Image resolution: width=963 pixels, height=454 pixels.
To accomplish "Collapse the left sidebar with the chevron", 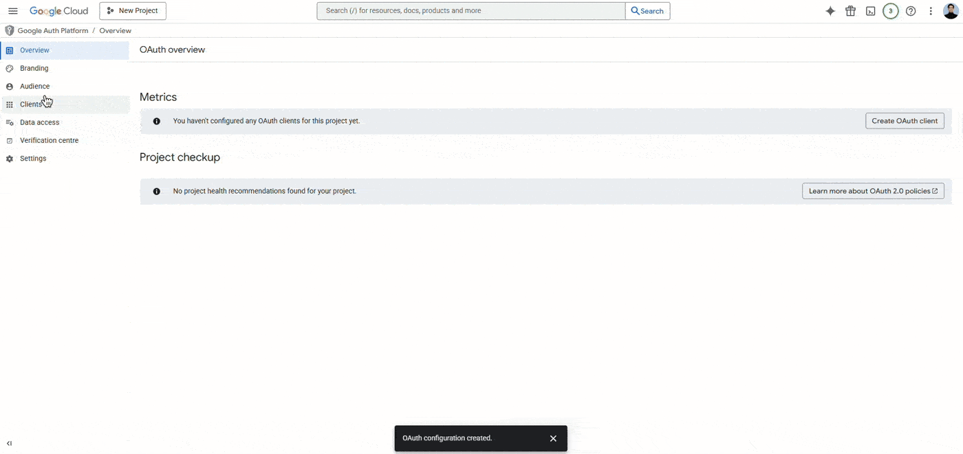I will point(9,443).
